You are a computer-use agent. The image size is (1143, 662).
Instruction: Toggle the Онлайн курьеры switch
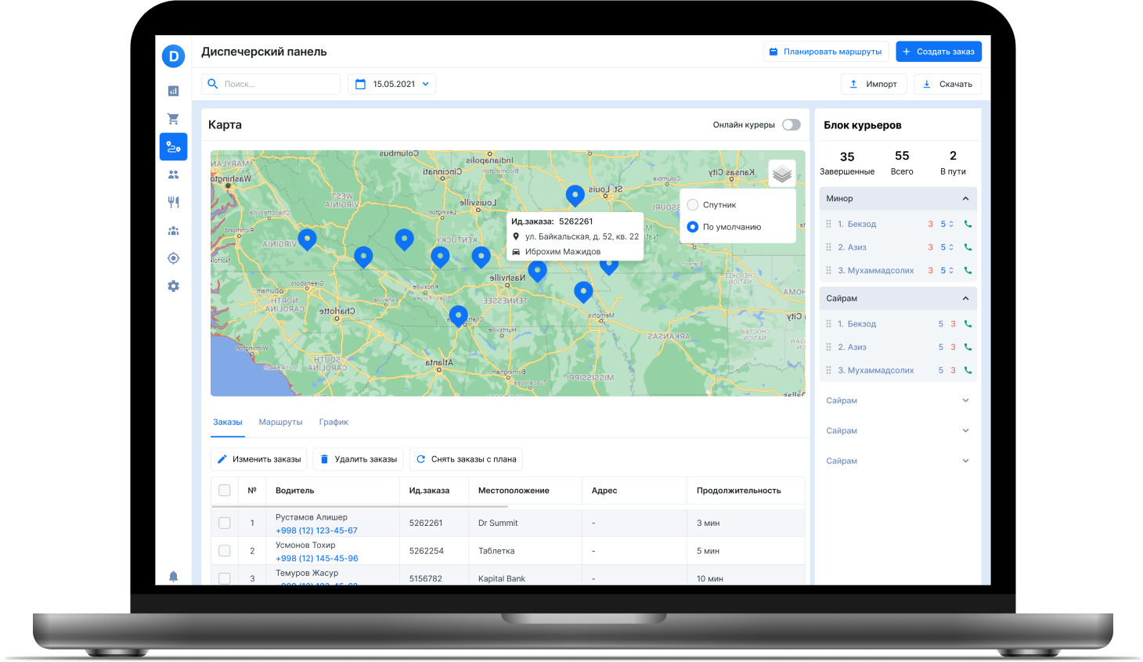pos(791,124)
